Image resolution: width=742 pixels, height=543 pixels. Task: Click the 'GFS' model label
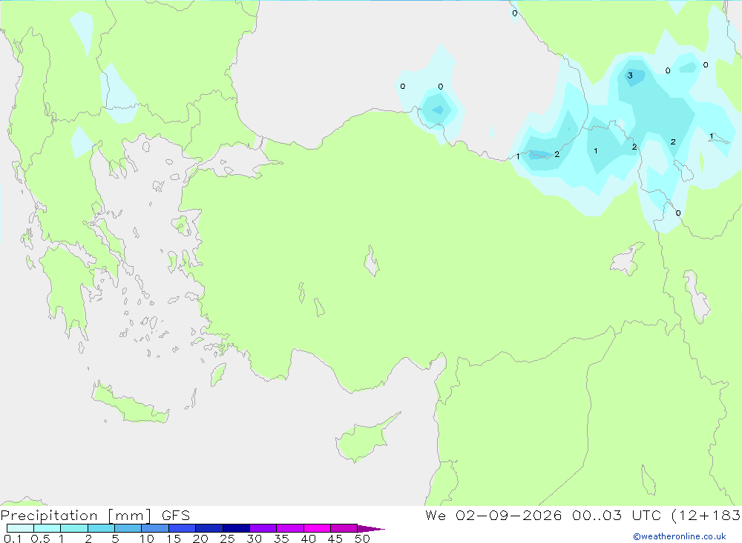176,516
